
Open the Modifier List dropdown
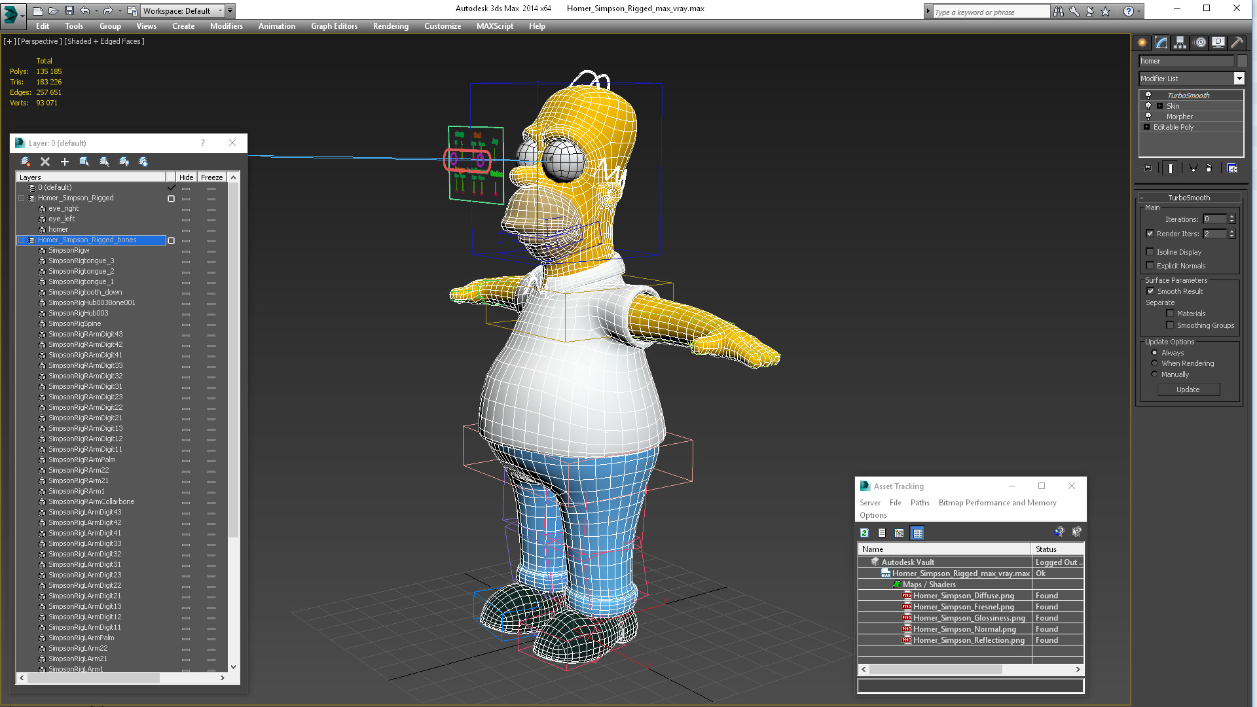click(1239, 79)
